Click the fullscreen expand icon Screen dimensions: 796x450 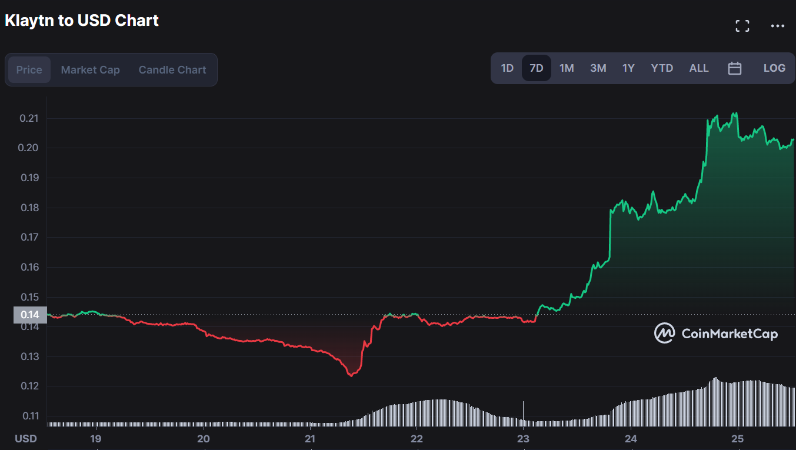742,25
